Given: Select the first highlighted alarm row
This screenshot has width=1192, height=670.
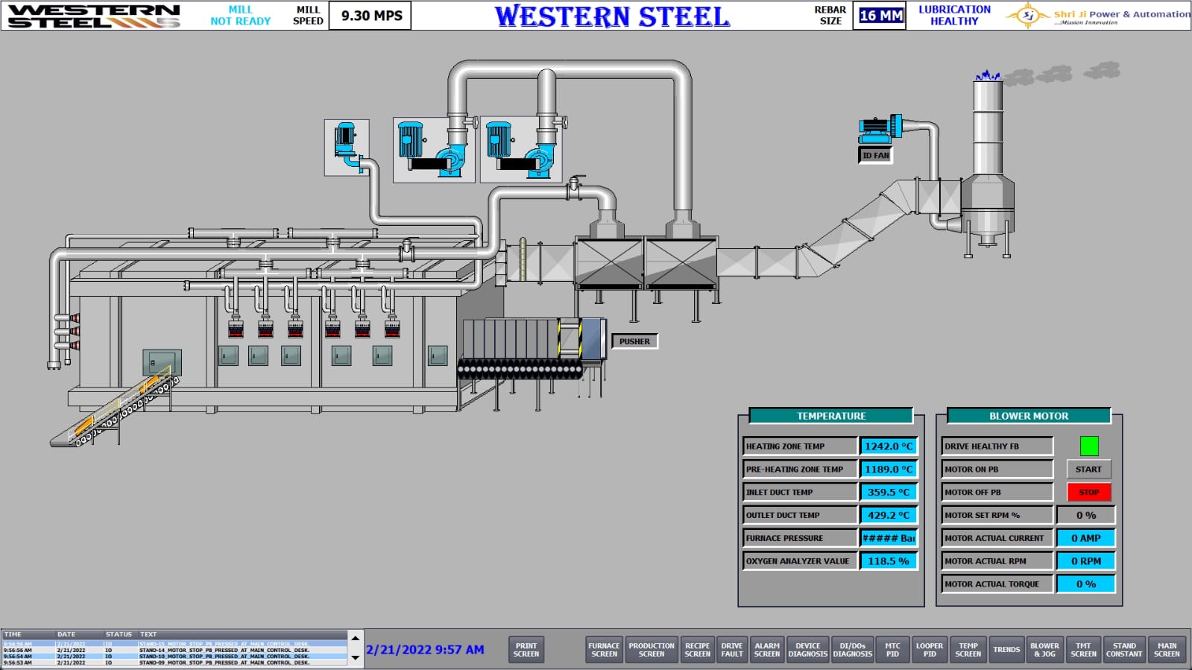Looking at the screenshot, I should pos(175,644).
